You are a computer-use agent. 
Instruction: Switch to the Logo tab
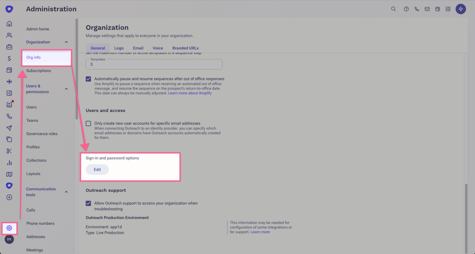click(119, 48)
